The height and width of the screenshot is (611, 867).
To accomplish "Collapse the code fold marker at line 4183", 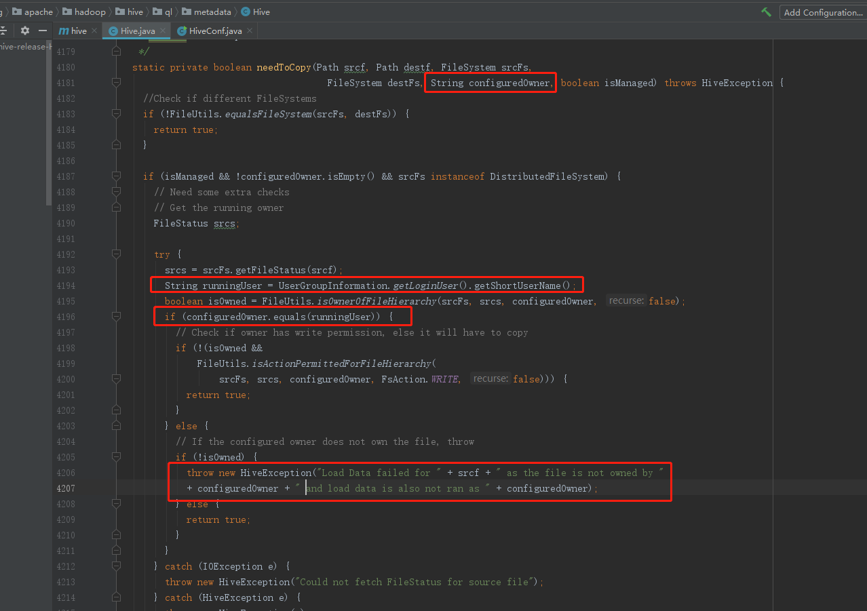I will pyautogui.click(x=115, y=113).
